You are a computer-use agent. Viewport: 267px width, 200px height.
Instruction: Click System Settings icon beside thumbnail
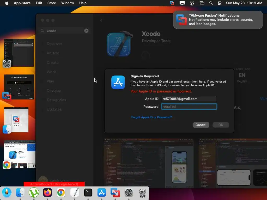click(x=7, y=64)
